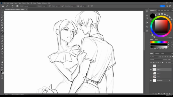Select the Crop tool
Image resolution: width=173 pixels, height=97 pixels.
point(2,23)
